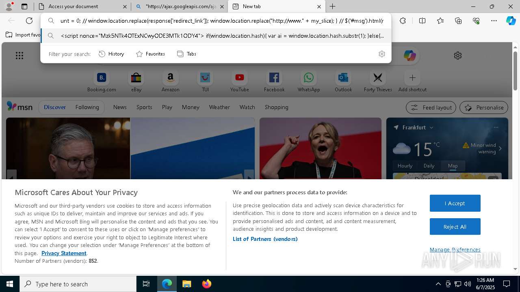The height and width of the screenshot is (292, 520).
Task: Open Collections icon
Action: [x=458, y=21]
